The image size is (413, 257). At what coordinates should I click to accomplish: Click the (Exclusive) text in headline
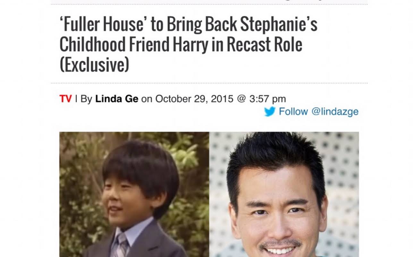click(x=94, y=64)
